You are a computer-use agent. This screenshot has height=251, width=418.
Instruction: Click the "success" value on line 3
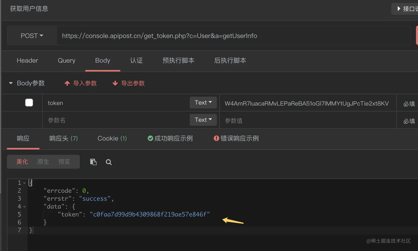[95, 199]
